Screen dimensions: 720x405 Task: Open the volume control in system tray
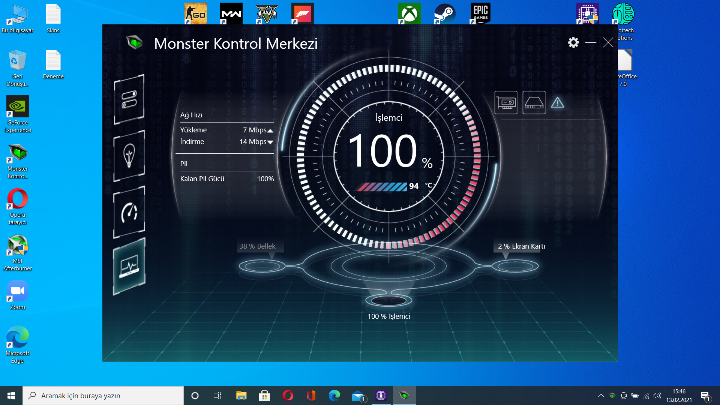[x=657, y=396]
